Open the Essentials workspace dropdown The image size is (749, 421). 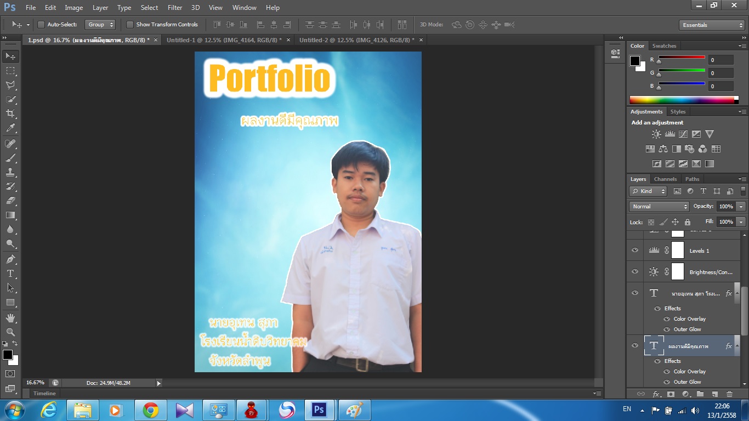tap(711, 25)
